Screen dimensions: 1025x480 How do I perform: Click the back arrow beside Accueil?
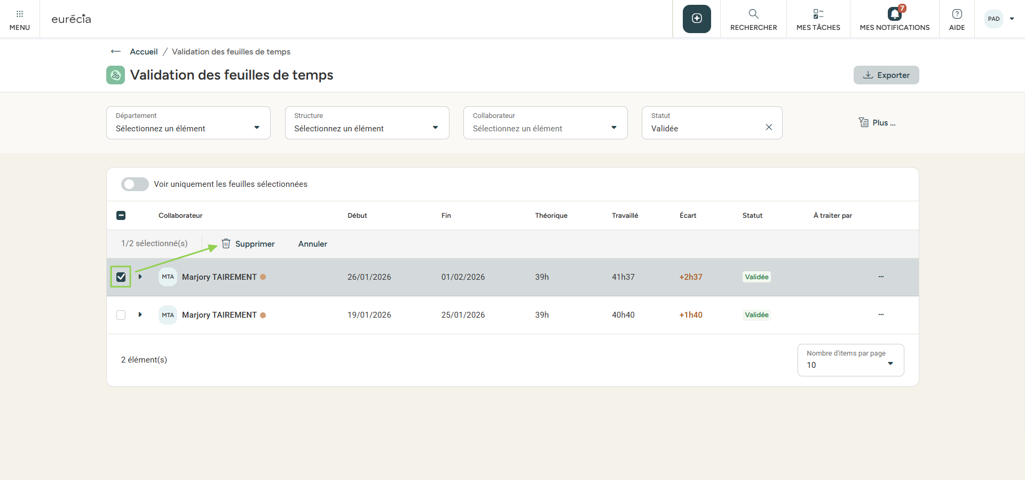[115, 52]
